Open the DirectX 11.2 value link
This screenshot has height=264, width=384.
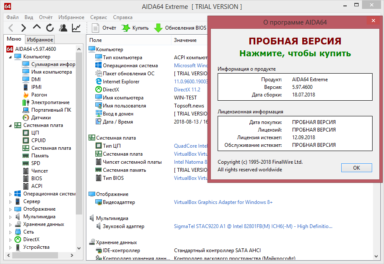pos(187,90)
